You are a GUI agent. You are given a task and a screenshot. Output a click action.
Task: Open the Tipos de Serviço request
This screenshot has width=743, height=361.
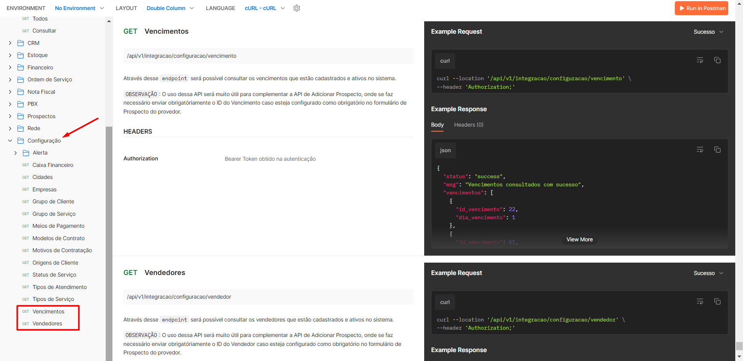click(53, 299)
